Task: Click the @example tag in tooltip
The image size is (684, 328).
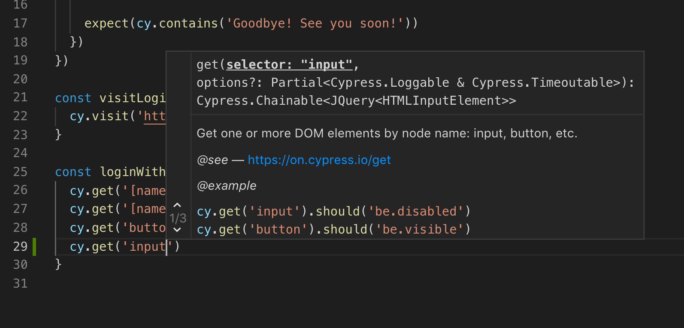Action: tap(227, 185)
